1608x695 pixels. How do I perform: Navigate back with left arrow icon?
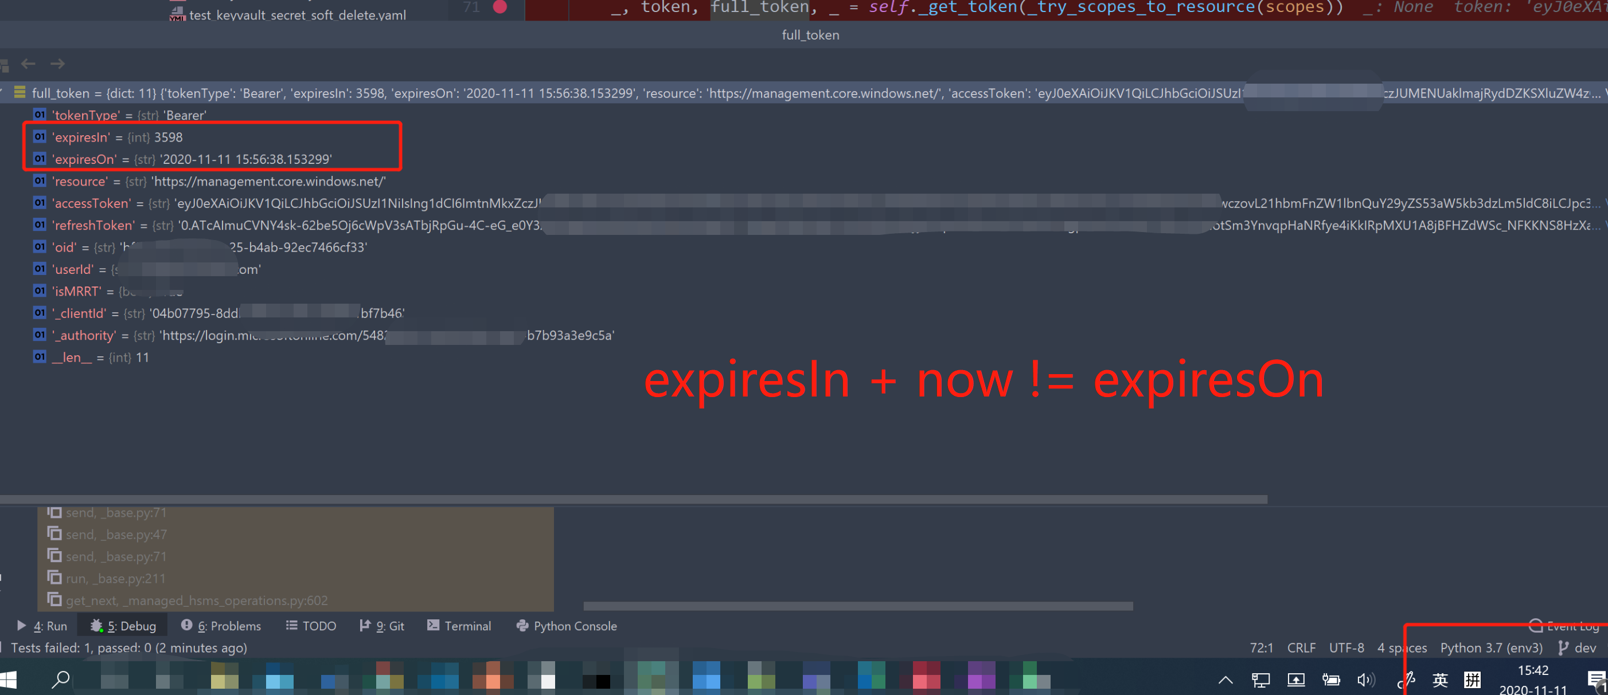coord(28,64)
